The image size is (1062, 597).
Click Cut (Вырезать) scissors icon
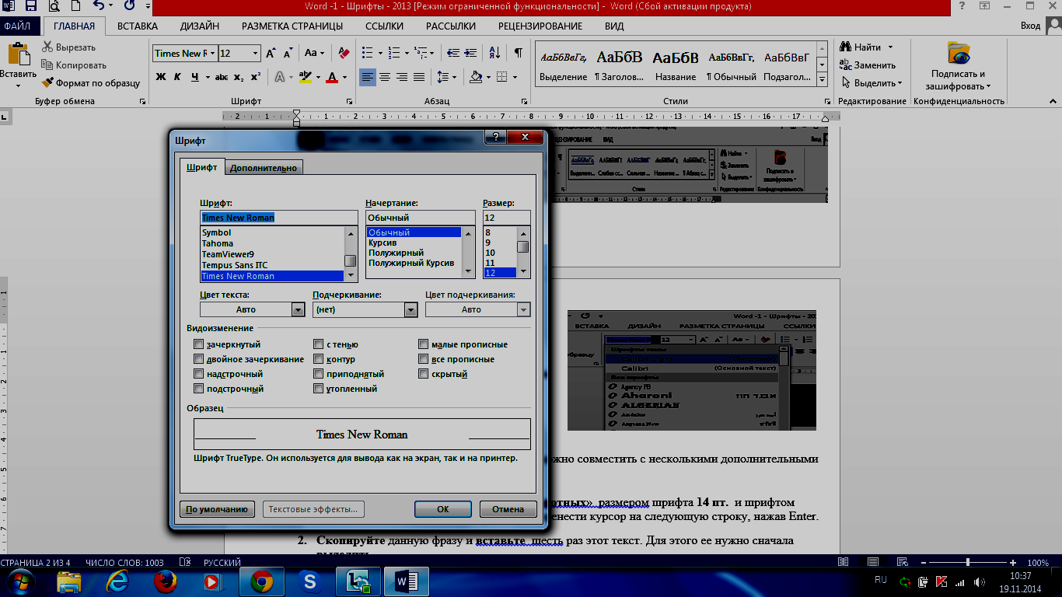(48, 47)
